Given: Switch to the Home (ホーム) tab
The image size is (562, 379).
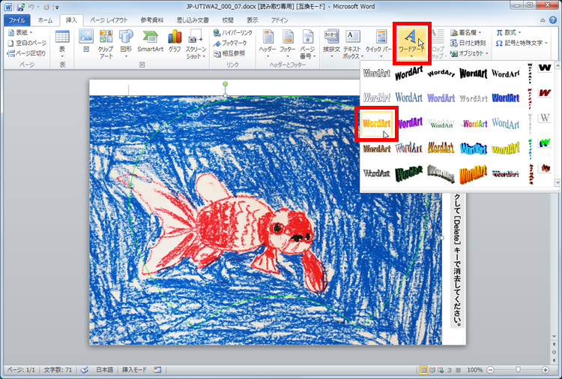Looking at the screenshot, I should 45,20.
